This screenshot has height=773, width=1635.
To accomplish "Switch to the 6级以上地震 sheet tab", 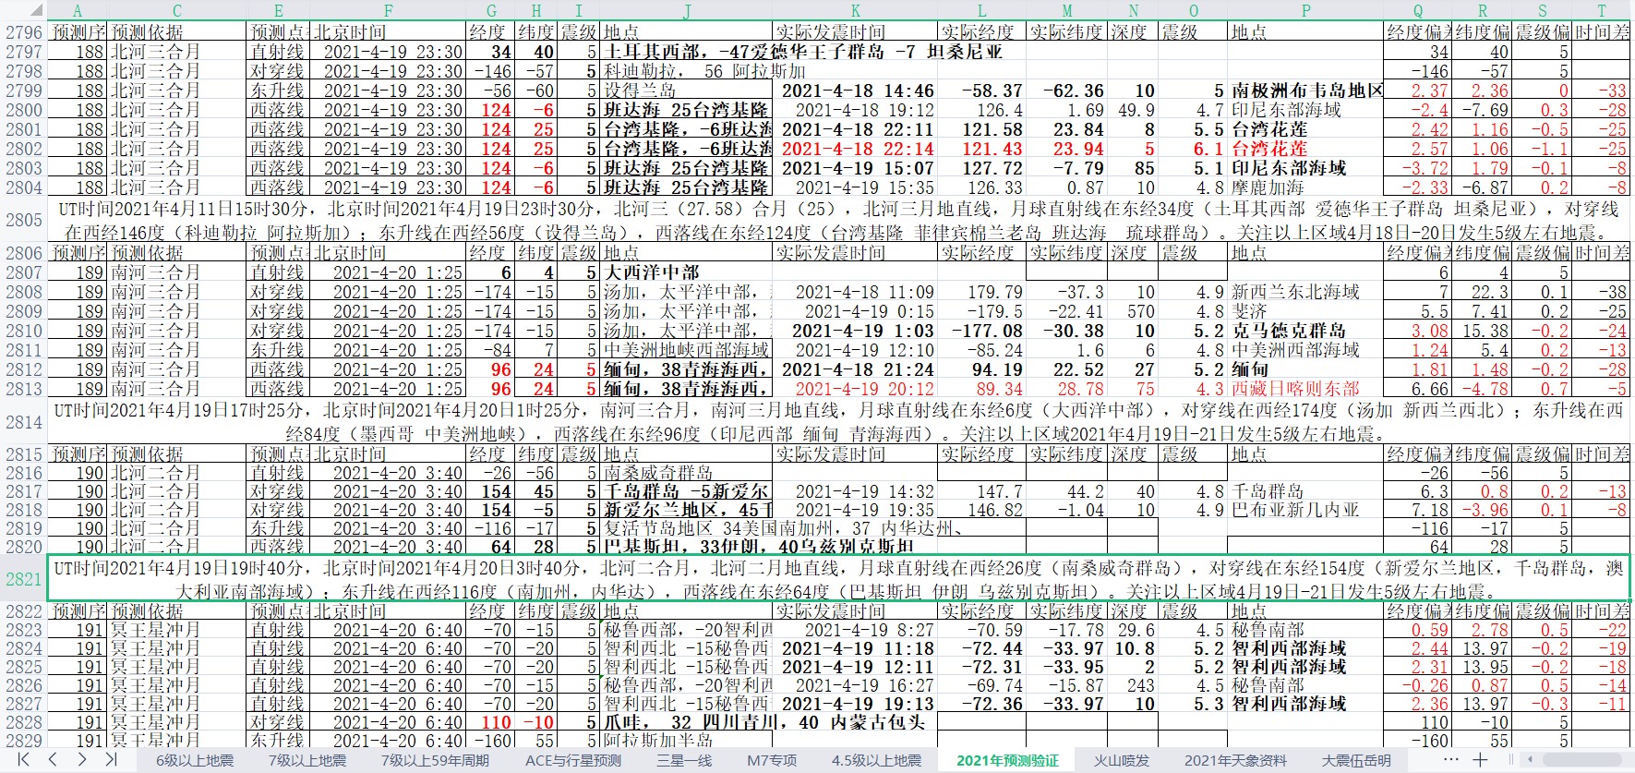I will pos(194,760).
